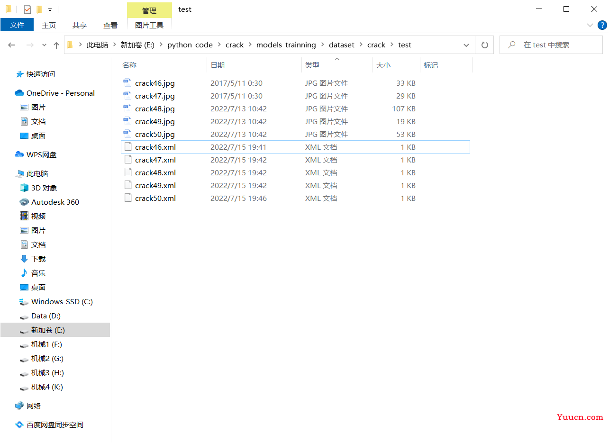Click the Properties checkmark icon in title bar
609x443 pixels.
27,9
